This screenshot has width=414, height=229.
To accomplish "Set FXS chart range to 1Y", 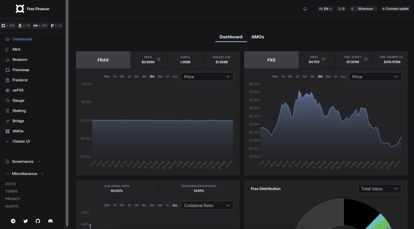I will pos(336,77).
